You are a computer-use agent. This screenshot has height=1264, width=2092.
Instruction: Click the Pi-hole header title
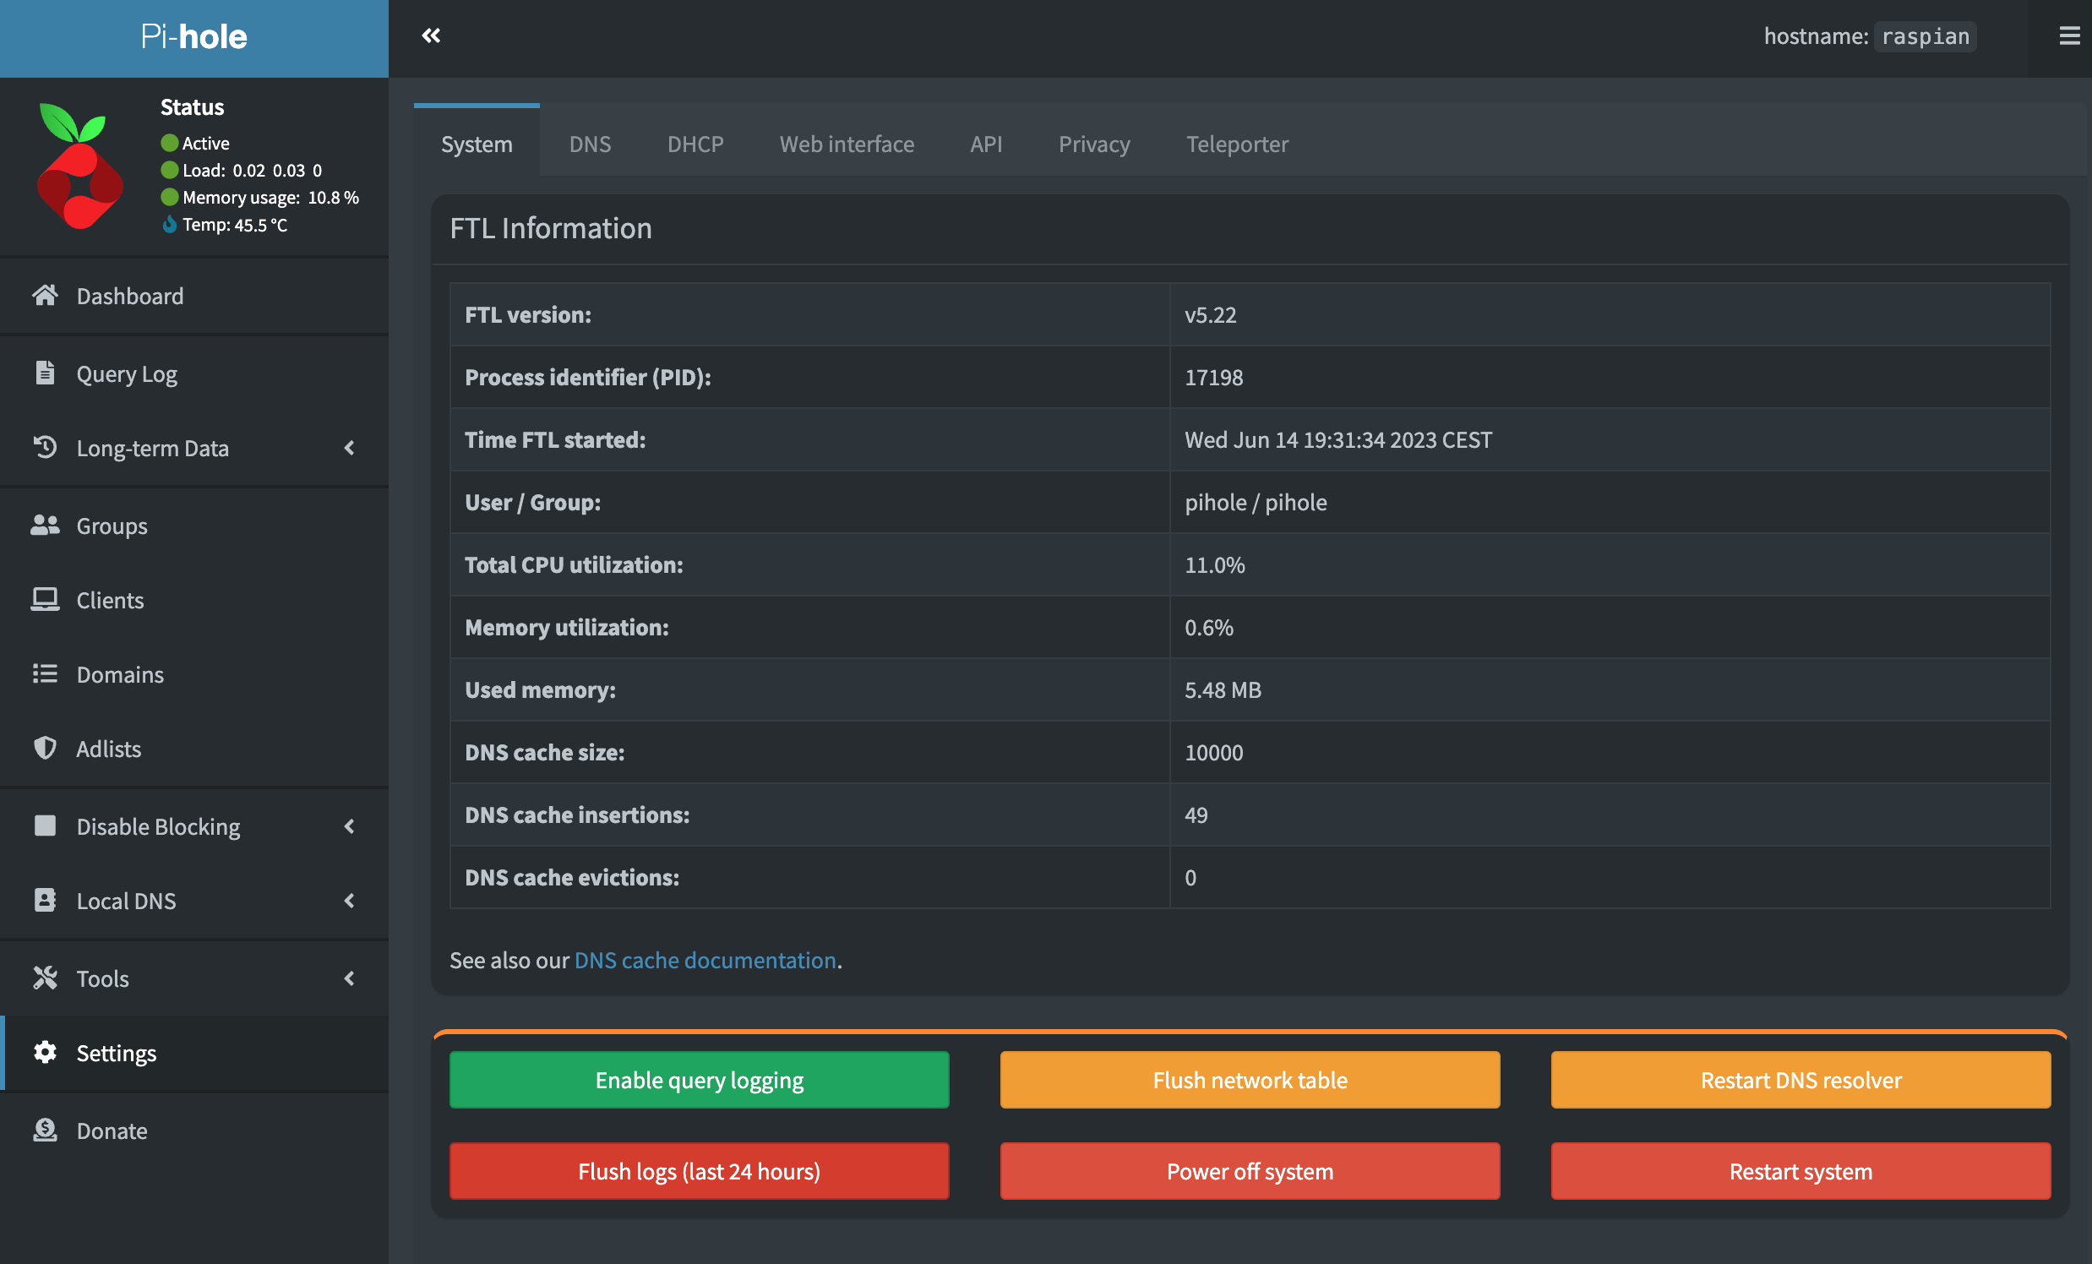(x=193, y=36)
